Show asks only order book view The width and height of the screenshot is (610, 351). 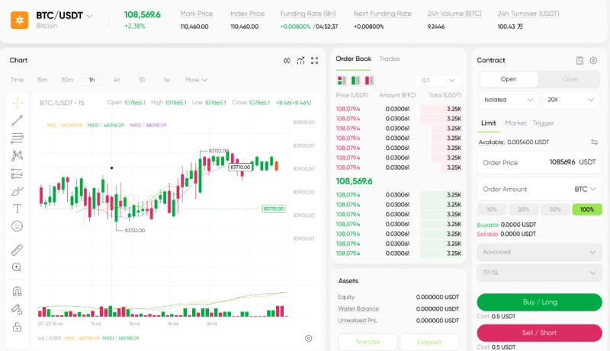(369, 81)
